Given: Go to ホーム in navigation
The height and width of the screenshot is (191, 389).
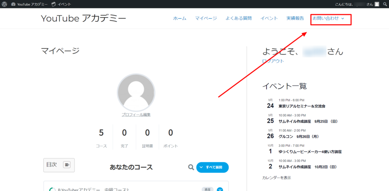Looking at the screenshot, I should click(x=180, y=18).
